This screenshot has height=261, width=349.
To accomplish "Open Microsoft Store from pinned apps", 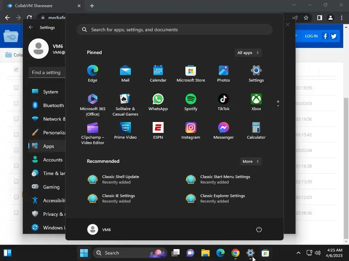I will click(x=191, y=74).
